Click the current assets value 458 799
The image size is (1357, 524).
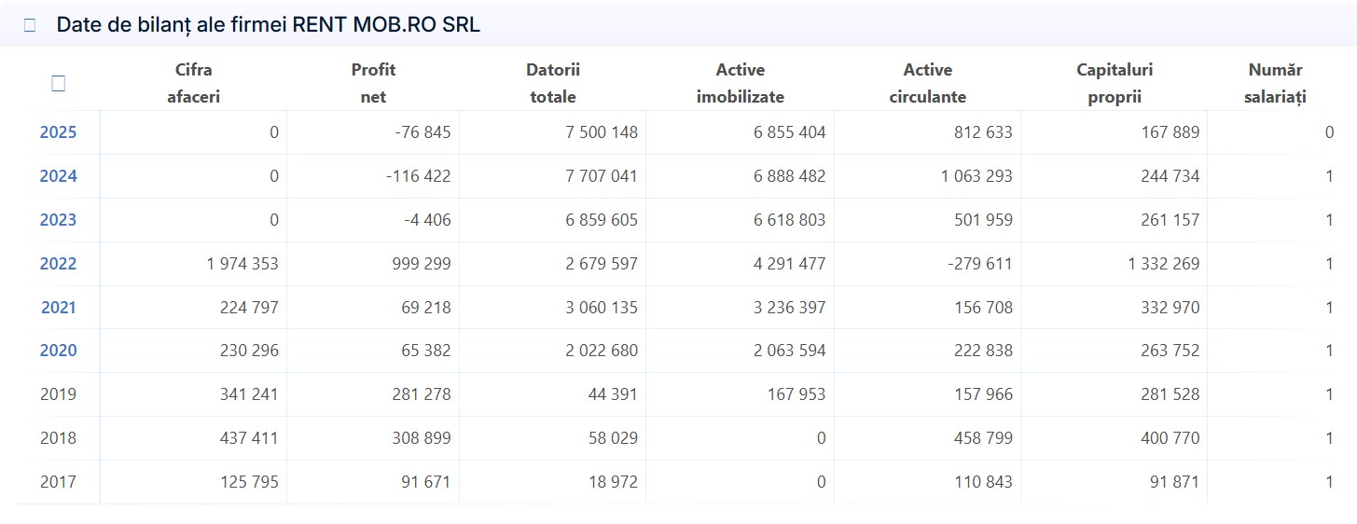point(983,438)
